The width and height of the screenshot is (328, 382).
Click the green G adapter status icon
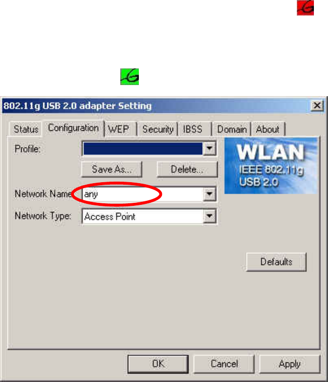(130, 77)
